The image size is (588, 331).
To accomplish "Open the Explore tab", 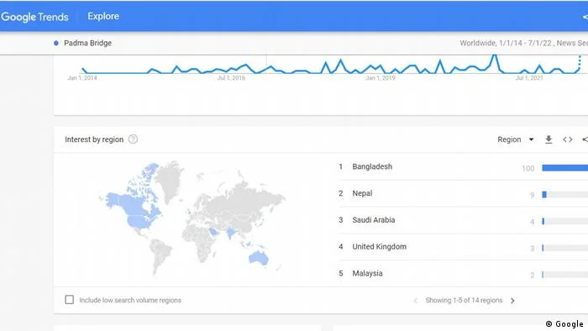I will pos(103,16).
